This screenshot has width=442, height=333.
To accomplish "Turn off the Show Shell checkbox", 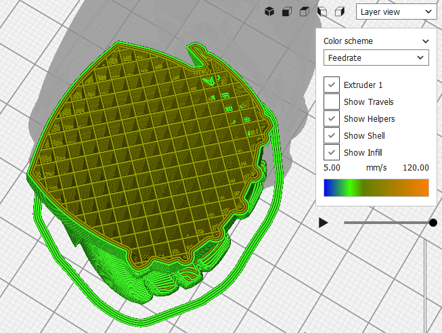I will point(332,135).
